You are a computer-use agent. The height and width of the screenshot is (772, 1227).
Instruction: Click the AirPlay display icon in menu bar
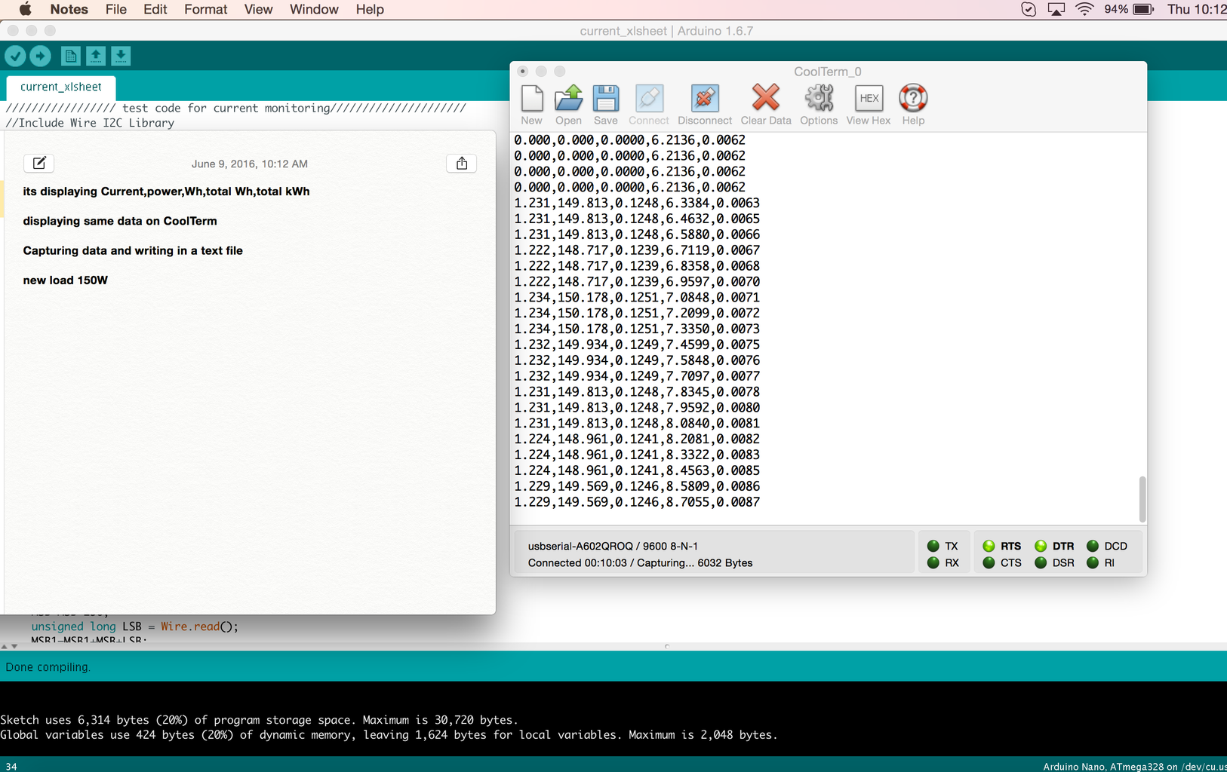[1056, 9]
